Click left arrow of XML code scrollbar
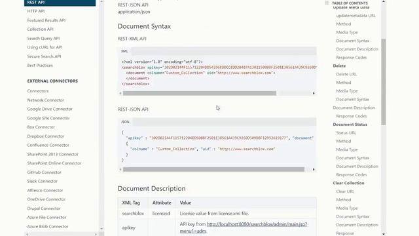 point(120,93)
